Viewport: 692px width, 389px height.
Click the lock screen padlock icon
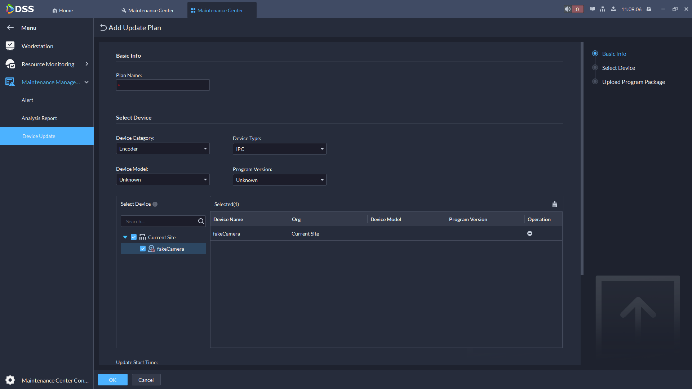649,9
